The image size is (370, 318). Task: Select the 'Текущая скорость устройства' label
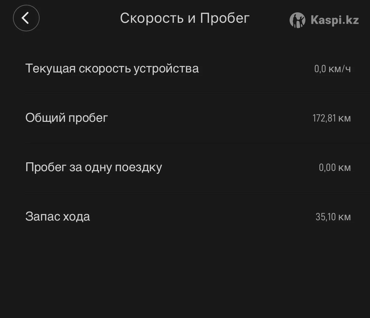112,68
